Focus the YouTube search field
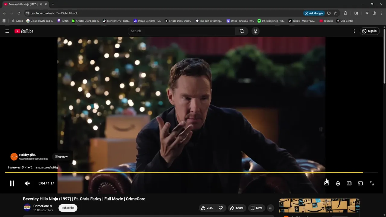 pyautogui.click(x=182, y=31)
